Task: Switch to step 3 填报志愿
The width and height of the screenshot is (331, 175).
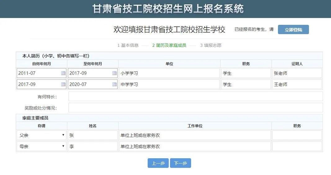Action: (211, 45)
